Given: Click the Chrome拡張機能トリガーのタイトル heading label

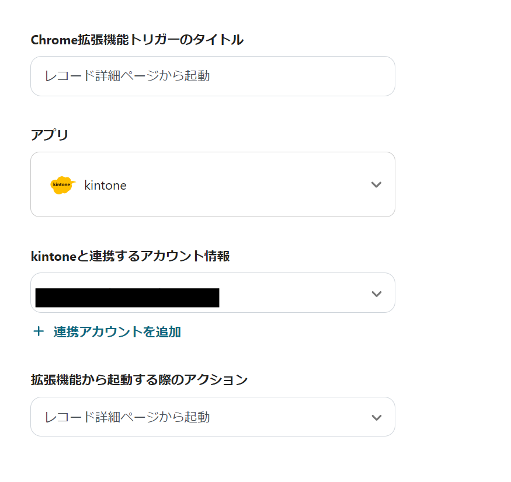Looking at the screenshot, I should [x=137, y=40].
